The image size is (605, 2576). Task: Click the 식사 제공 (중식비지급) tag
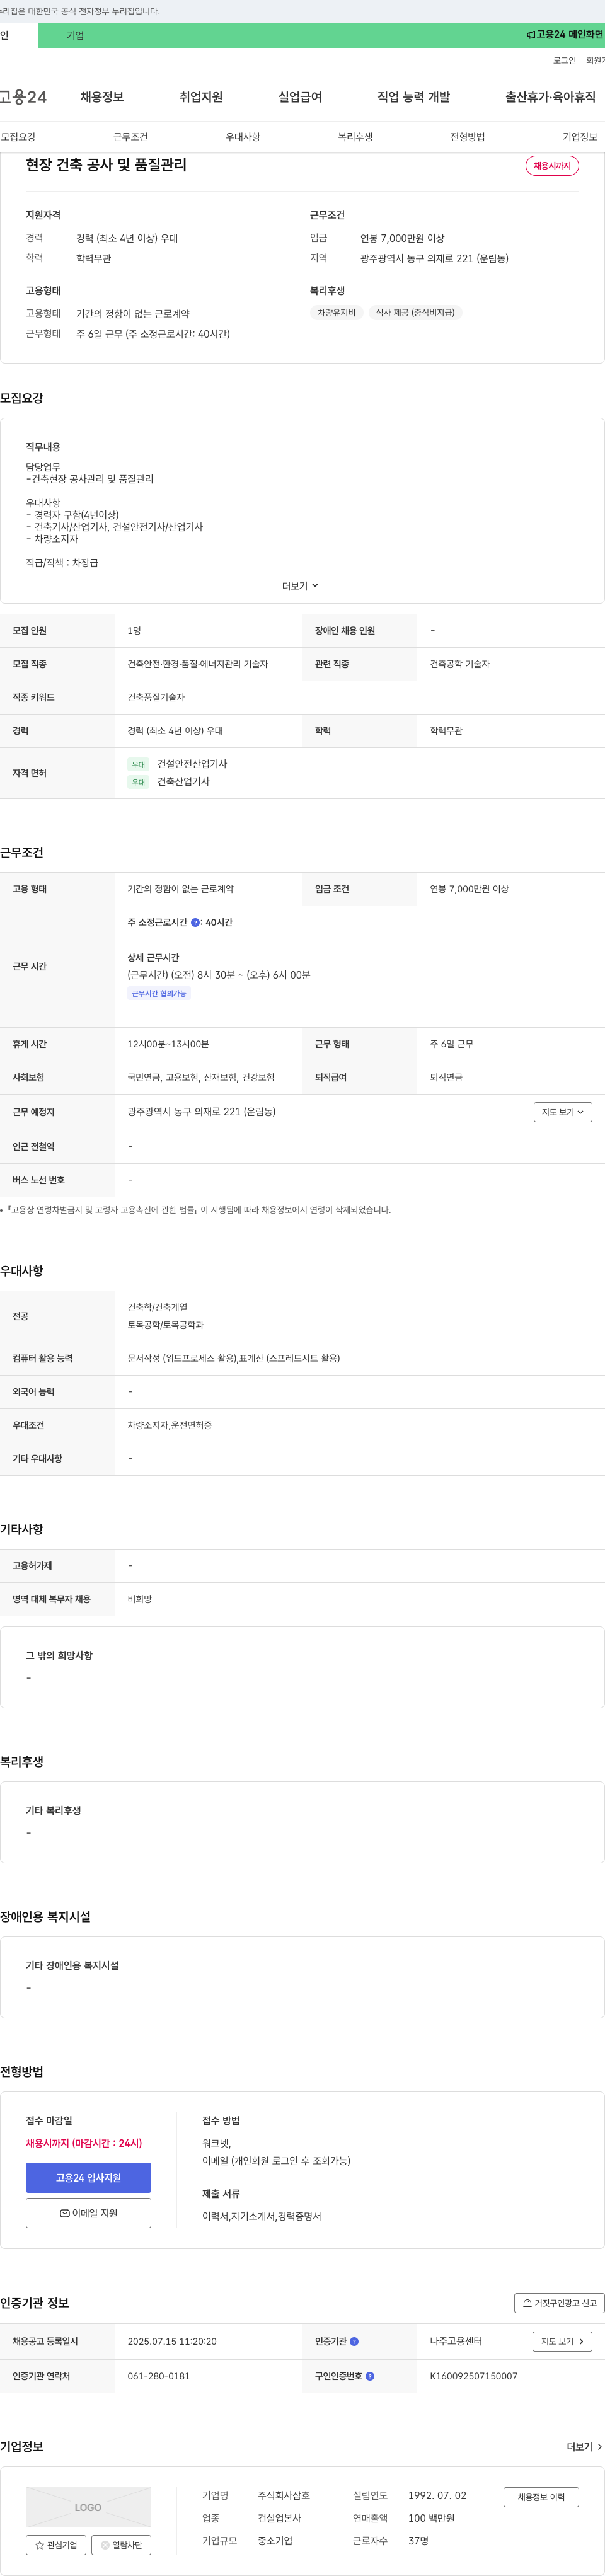(415, 313)
